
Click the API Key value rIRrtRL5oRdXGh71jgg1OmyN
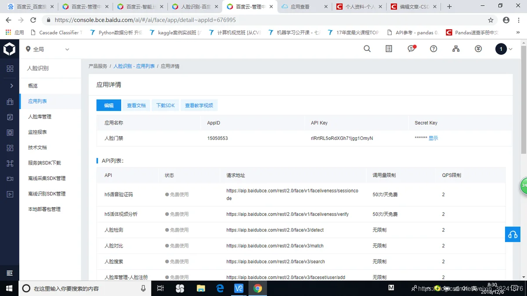point(342,138)
